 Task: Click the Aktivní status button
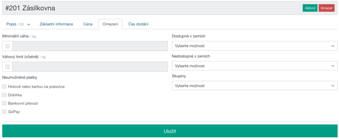[x=310, y=8]
